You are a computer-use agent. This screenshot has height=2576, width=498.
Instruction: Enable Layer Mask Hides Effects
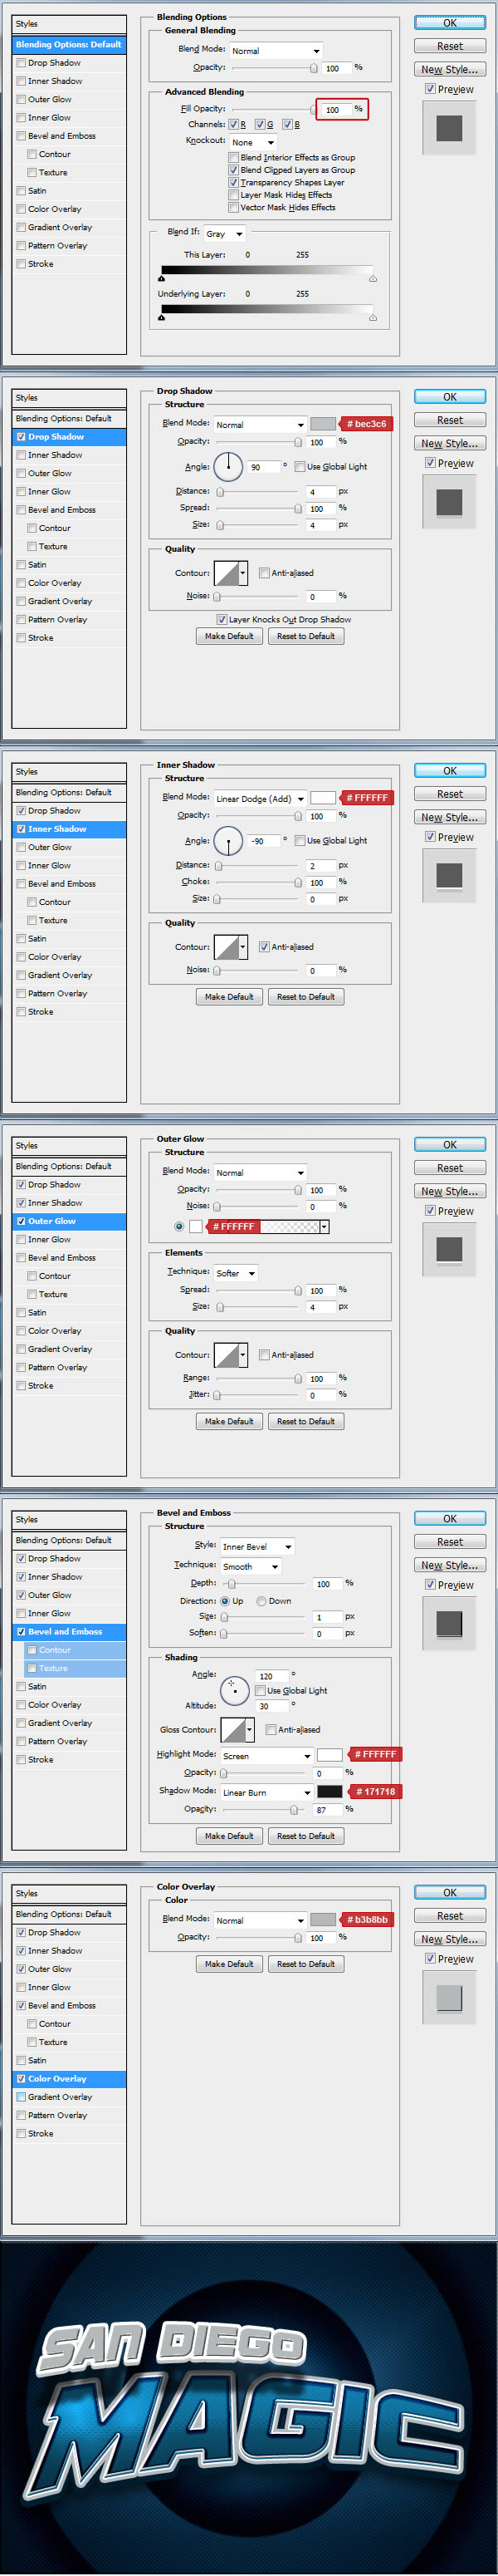(x=233, y=195)
